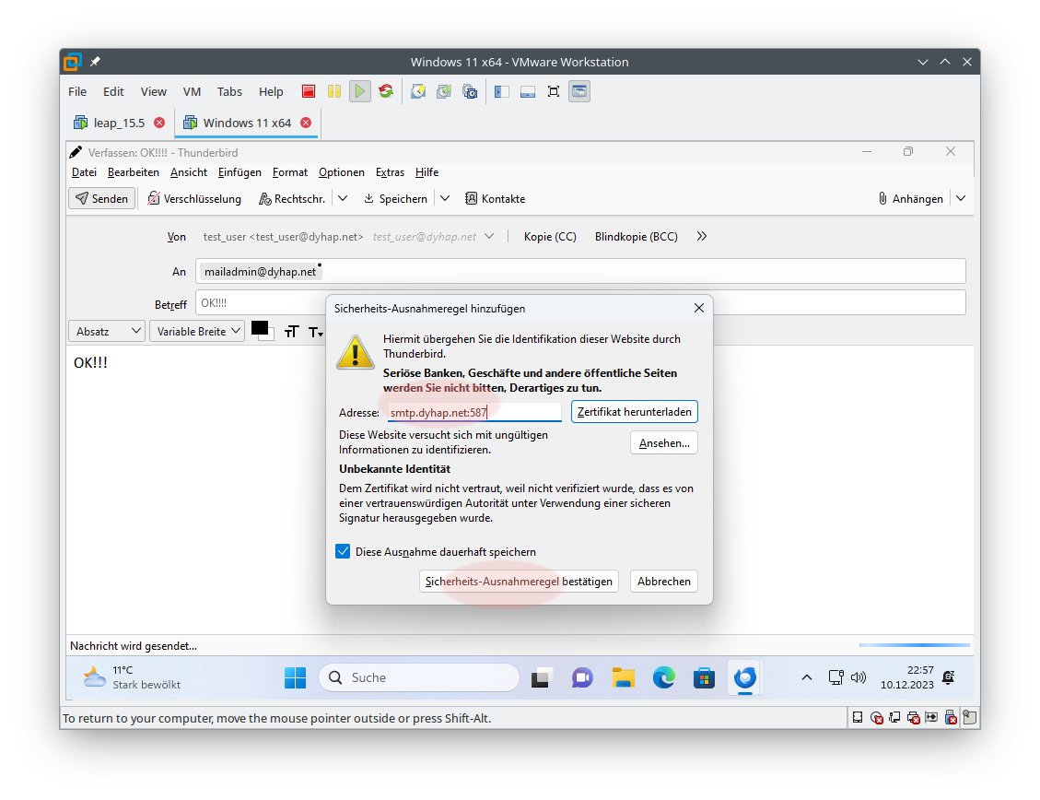Open the Absatz paragraph style dropdown

point(106,331)
